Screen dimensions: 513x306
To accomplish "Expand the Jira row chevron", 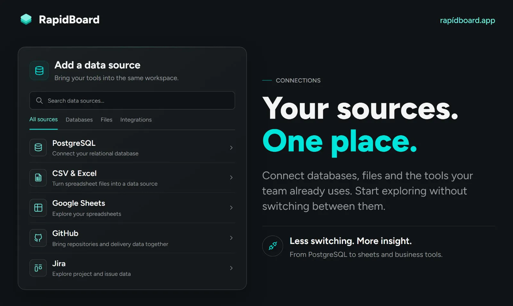I will click(x=231, y=268).
